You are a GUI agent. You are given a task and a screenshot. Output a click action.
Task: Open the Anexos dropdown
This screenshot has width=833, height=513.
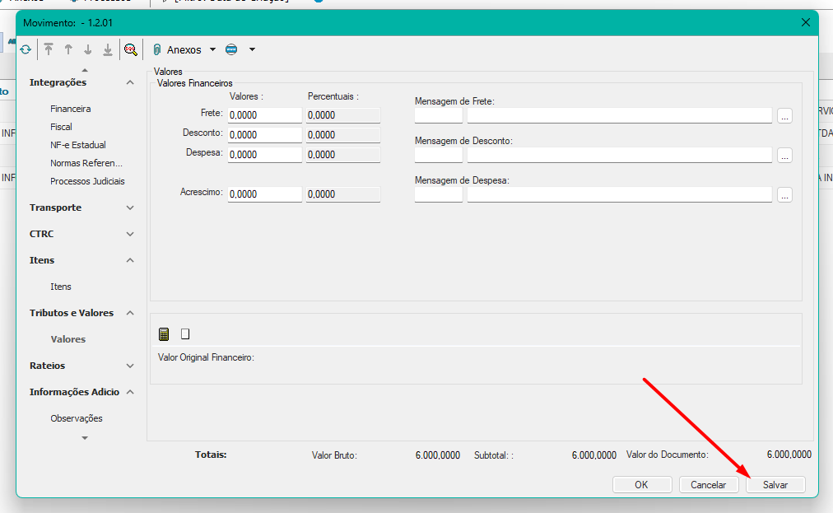[x=212, y=49]
